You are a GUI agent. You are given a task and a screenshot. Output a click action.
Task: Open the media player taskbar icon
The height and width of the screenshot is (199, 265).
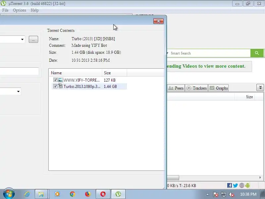[57, 194]
